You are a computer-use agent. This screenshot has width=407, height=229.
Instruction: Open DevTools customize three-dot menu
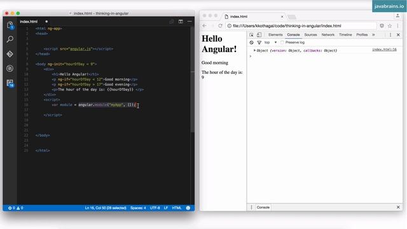390,35
